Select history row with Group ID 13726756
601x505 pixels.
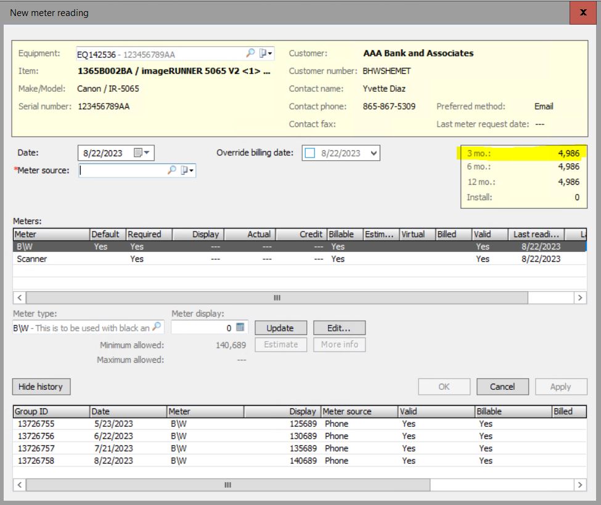coord(300,436)
